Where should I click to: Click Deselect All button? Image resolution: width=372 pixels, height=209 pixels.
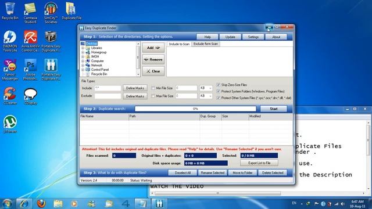pyautogui.click(x=183, y=173)
